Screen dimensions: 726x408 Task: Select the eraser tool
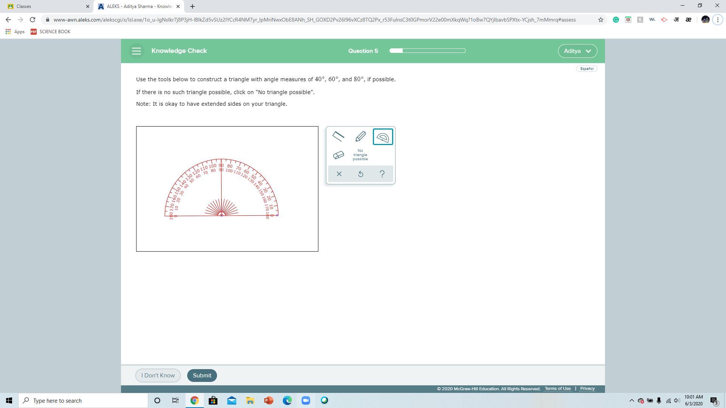click(338, 155)
